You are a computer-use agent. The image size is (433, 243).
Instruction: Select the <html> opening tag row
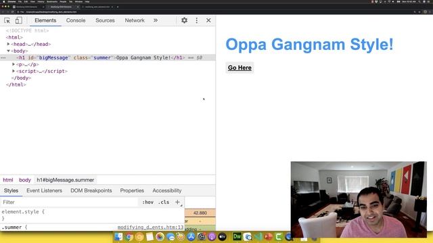click(x=14, y=38)
